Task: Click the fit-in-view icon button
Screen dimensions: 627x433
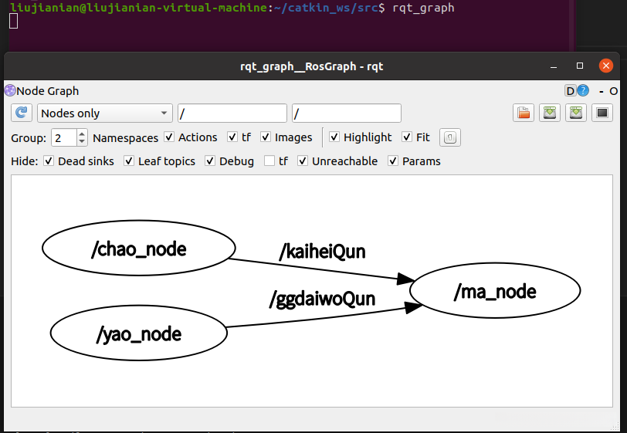Action: [450, 137]
